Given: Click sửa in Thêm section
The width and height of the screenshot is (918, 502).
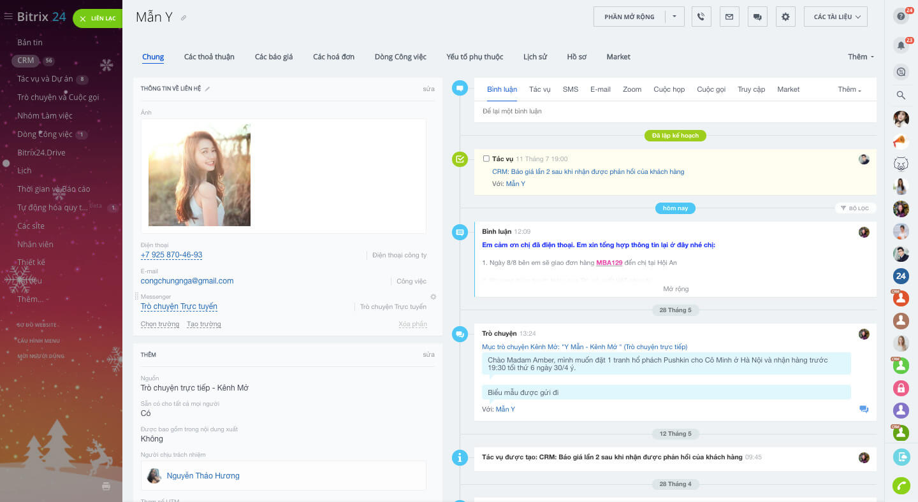Looking at the screenshot, I should (428, 354).
